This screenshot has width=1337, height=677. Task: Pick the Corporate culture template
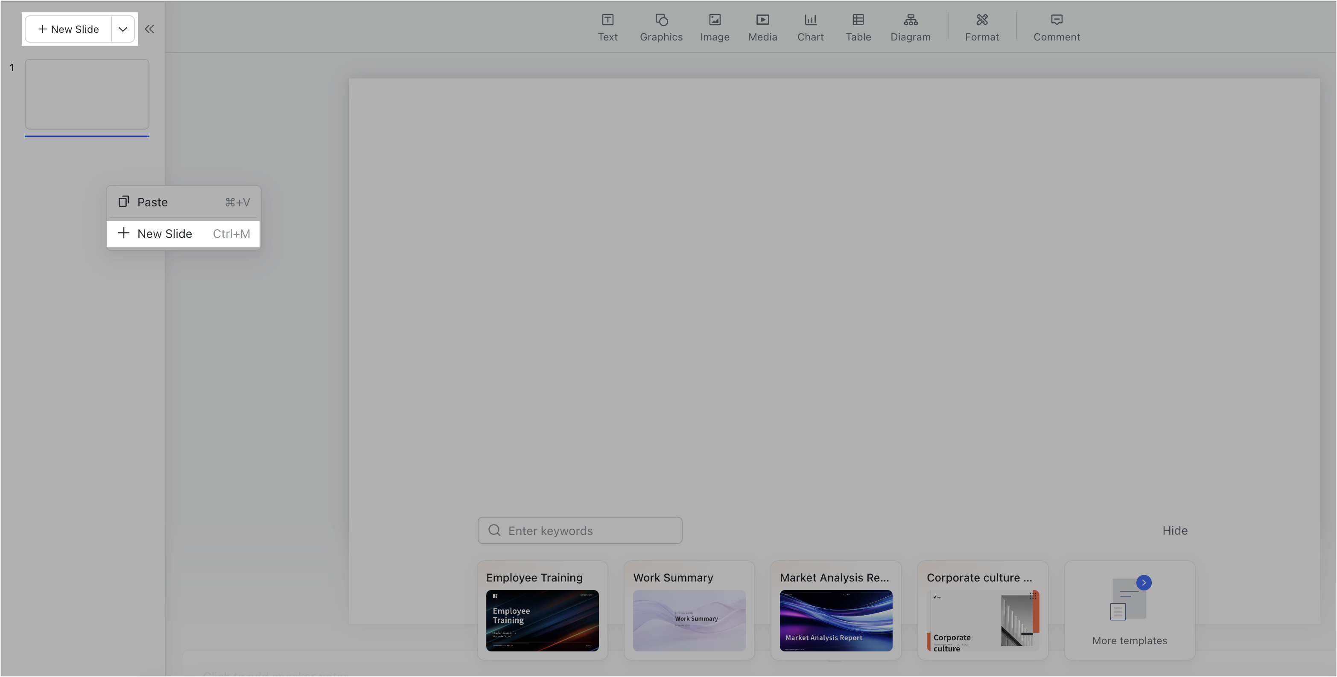tap(983, 610)
